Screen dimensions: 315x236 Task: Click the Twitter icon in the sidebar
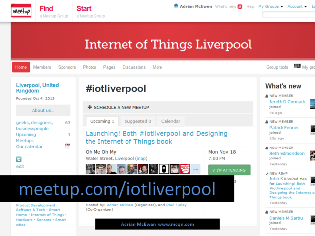point(19,159)
